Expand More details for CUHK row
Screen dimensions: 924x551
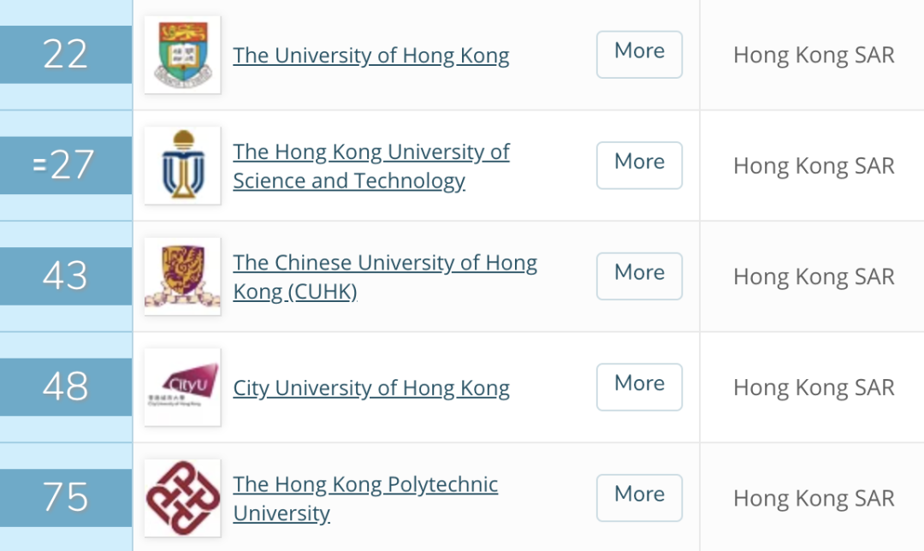[x=639, y=276]
